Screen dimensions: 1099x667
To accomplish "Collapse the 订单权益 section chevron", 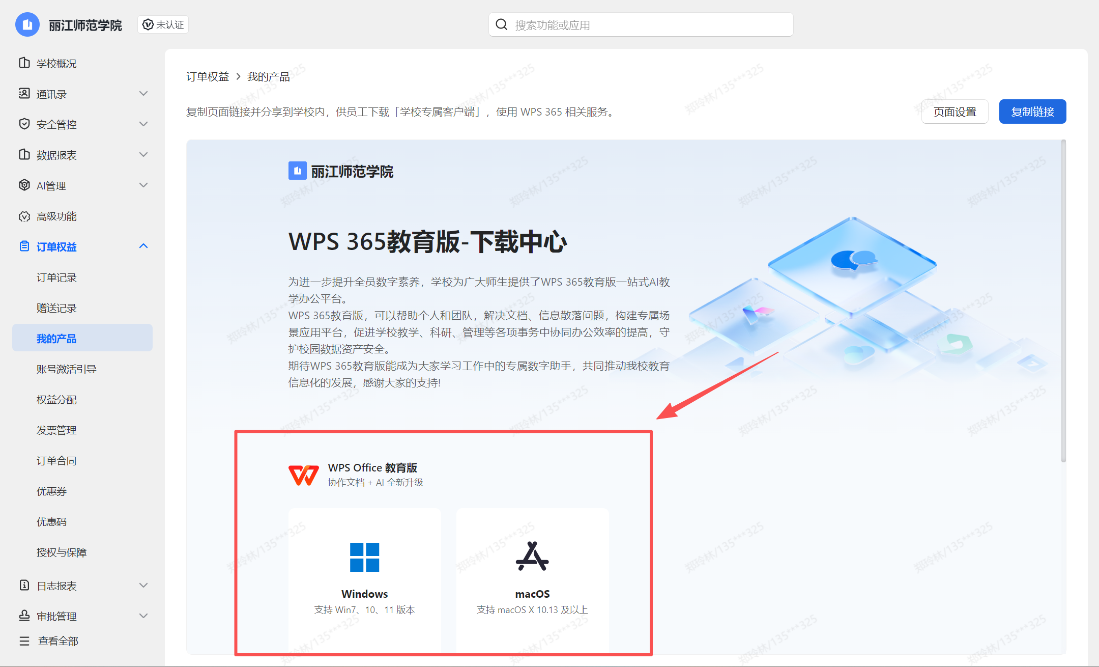I will point(143,246).
